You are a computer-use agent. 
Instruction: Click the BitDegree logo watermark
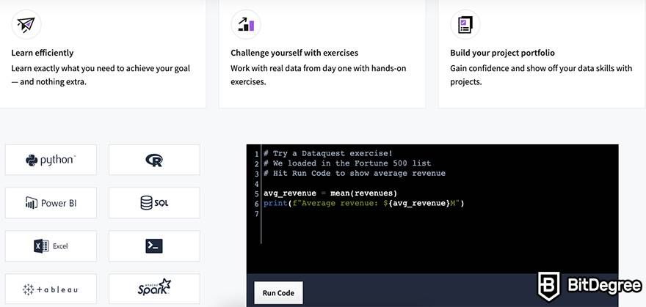click(589, 286)
